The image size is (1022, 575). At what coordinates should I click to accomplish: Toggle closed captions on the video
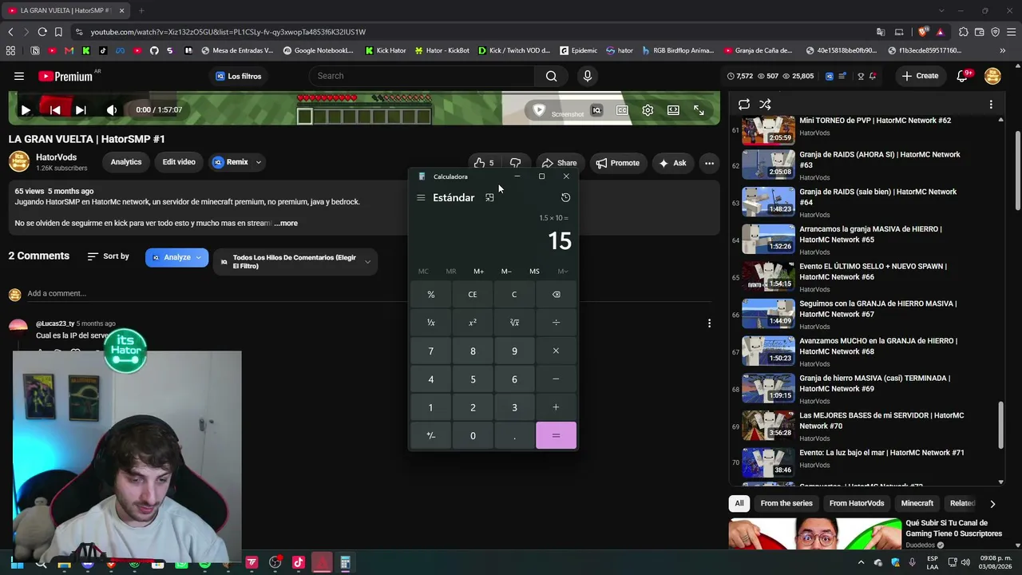[x=622, y=110]
